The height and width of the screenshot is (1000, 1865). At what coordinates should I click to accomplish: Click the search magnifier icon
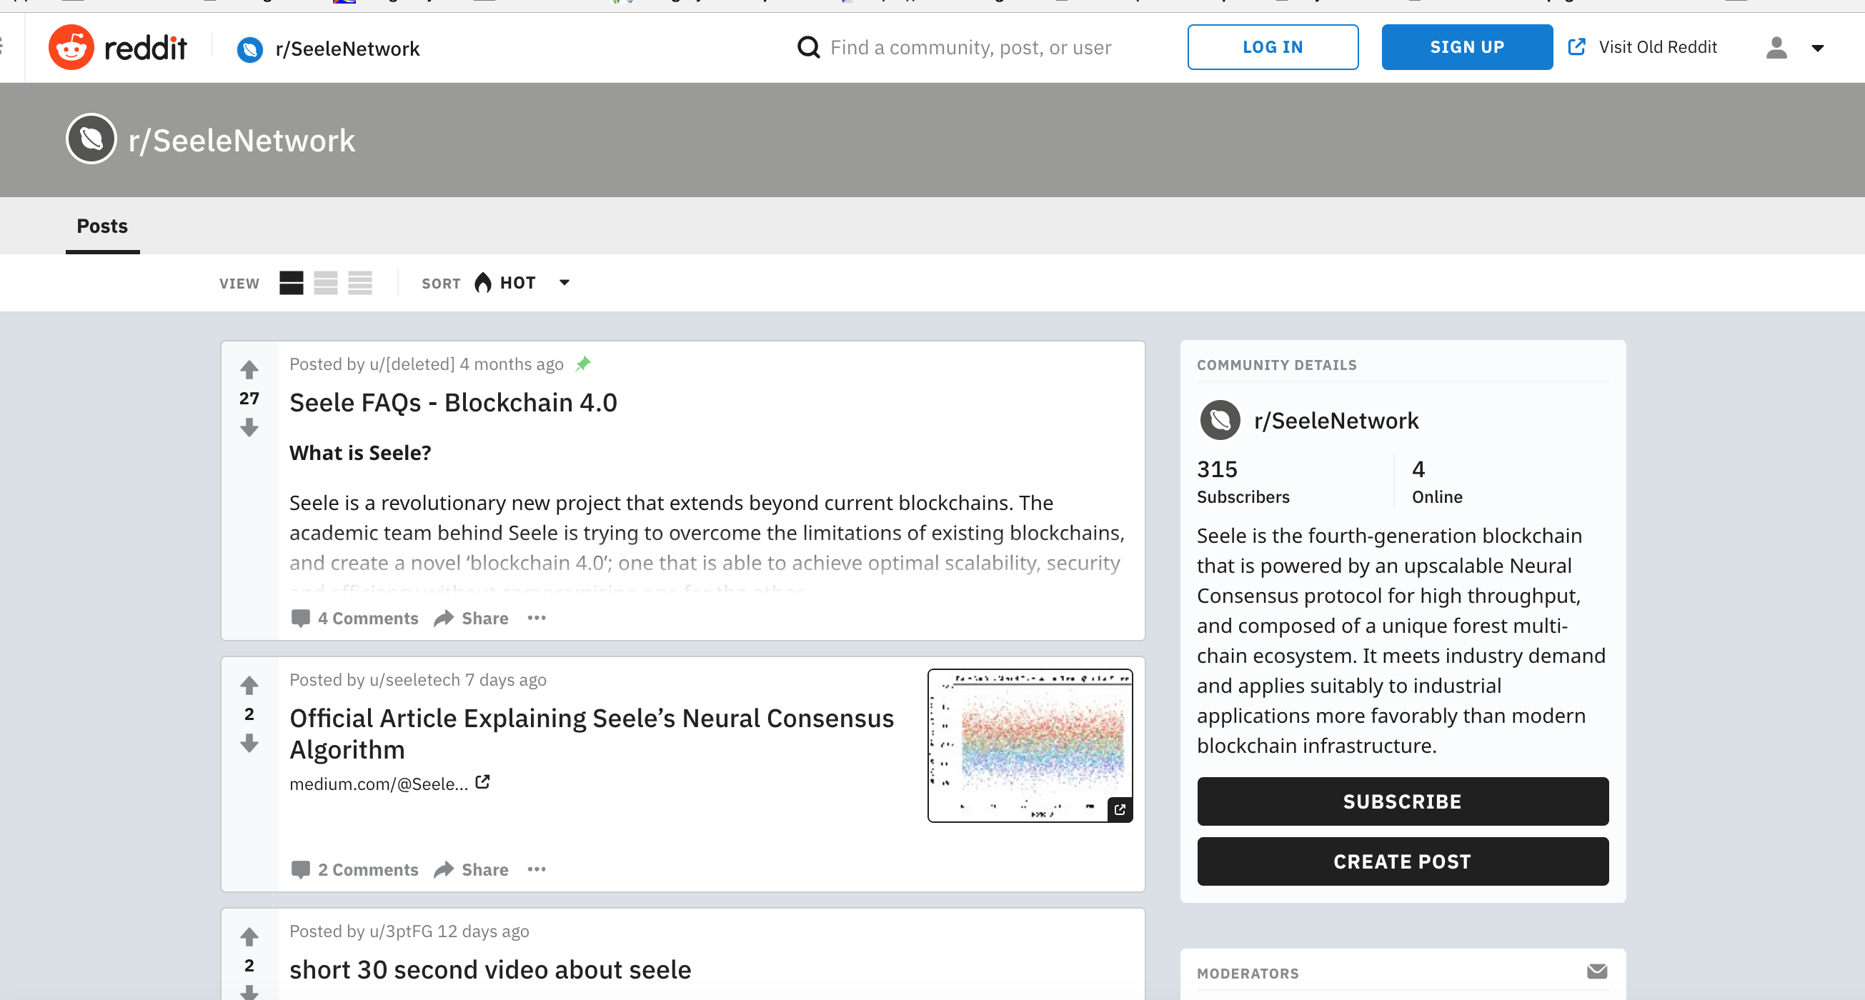pos(808,48)
